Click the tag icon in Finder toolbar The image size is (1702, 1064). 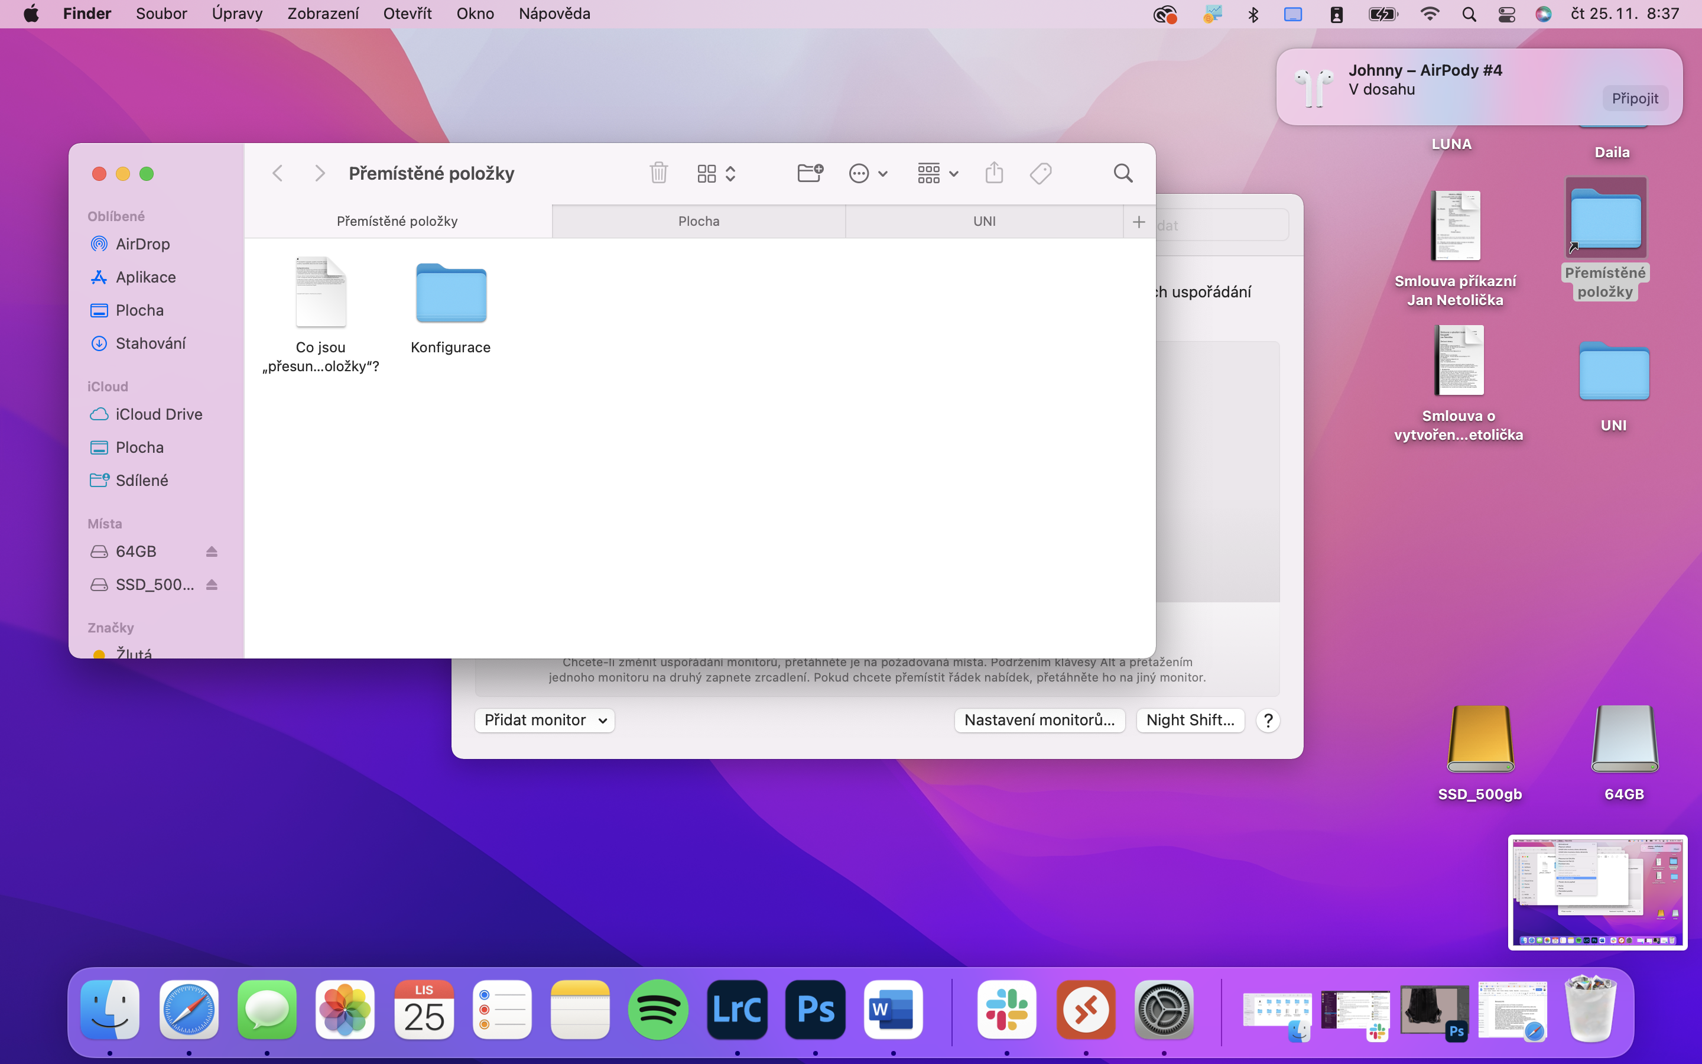coord(1040,173)
